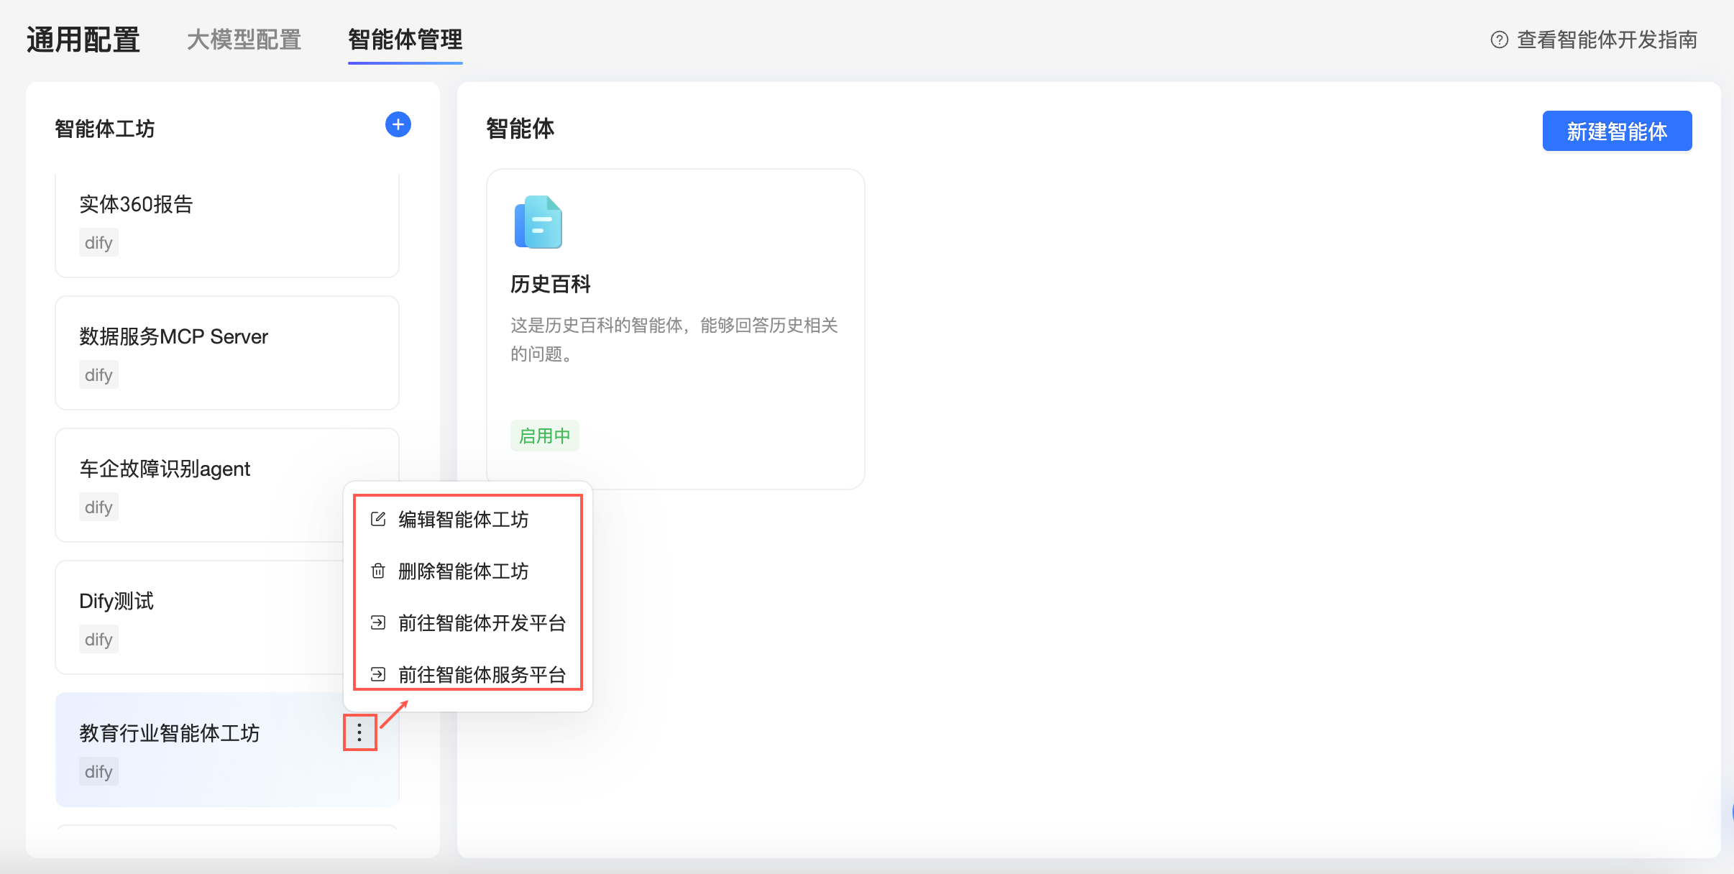
Task: Click arrow icon next to 前往智能体服务平台
Action: tap(378, 674)
